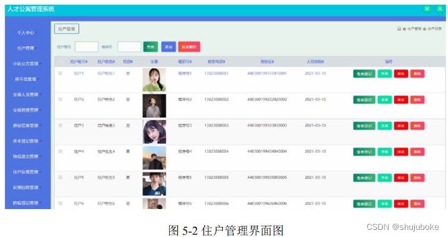
Task: Click the 人才公寓管理系统 title
Action: pyautogui.click(x=31, y=9)
